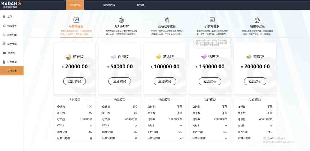Click the 2500000单 order count value

[x=221, y=119]
